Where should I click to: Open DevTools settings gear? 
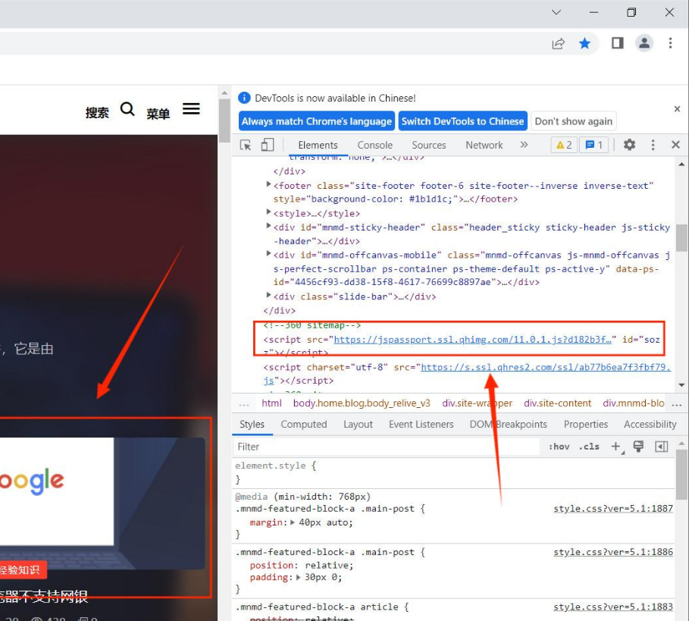pyautogui.click(x=629, y=145)
